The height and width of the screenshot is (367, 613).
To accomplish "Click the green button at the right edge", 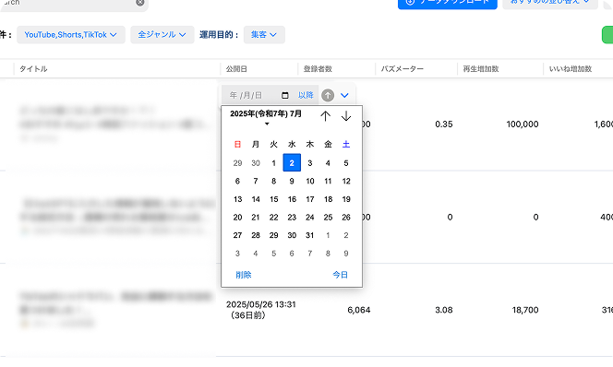I will [607, 35].
